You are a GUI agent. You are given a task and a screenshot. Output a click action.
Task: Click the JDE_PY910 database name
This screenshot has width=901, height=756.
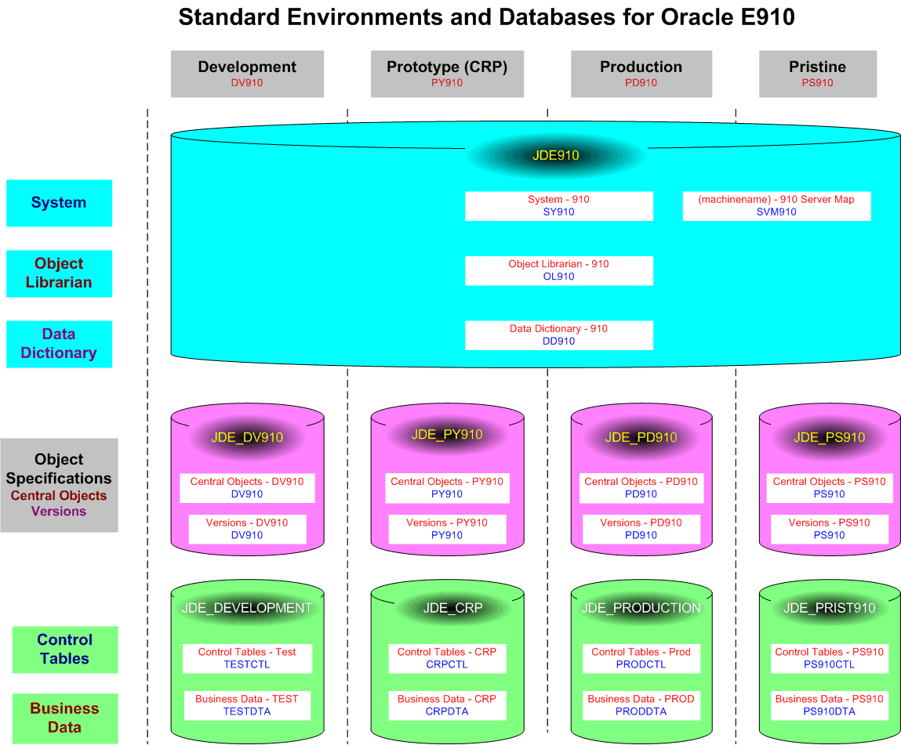[447, 435]
